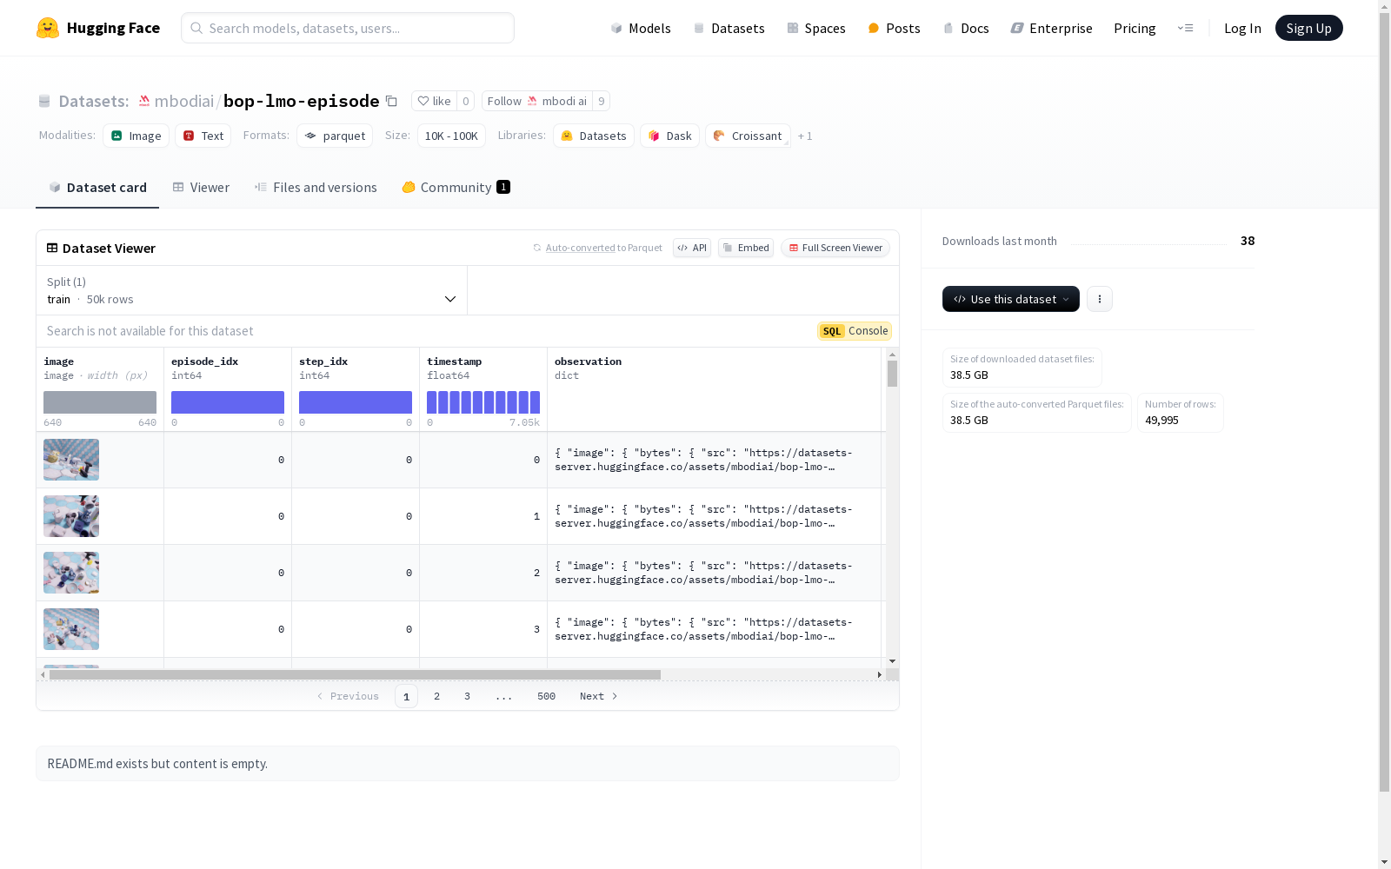Copy dataset name with the copy icon
Image resolution: width=1391 pixels, height=869 pixels.
pos(391,102)
